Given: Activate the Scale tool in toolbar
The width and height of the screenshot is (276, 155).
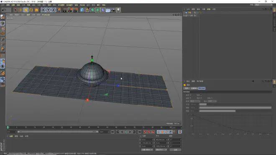Looking at the screenshot, I should click(x=26, y=10).
